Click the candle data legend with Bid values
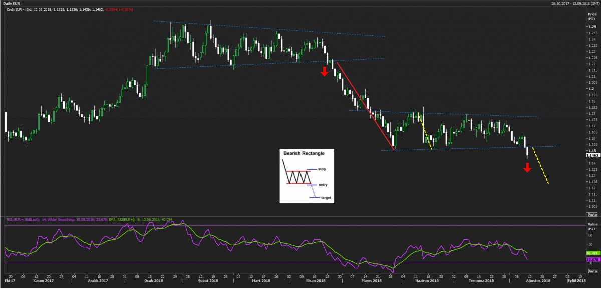Viewport: 601px width, 289px height. click(x=68, y=10)
